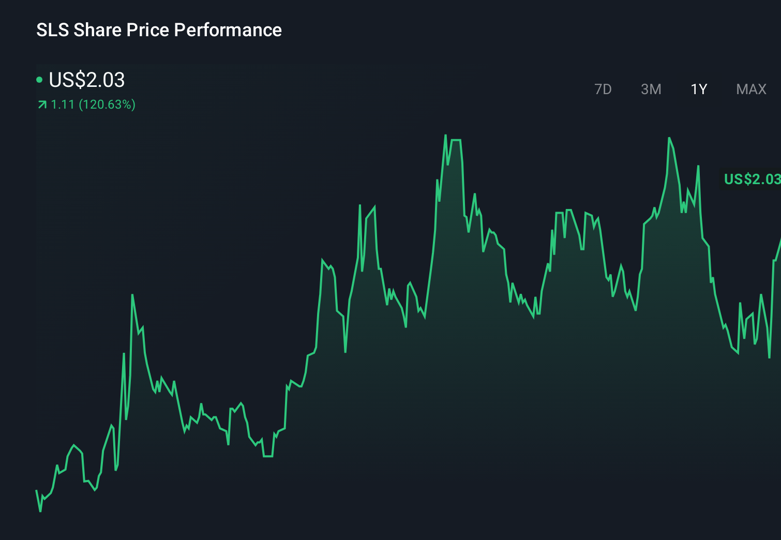
Task: Click the green price indicator dot
Action: click(39, 80)
